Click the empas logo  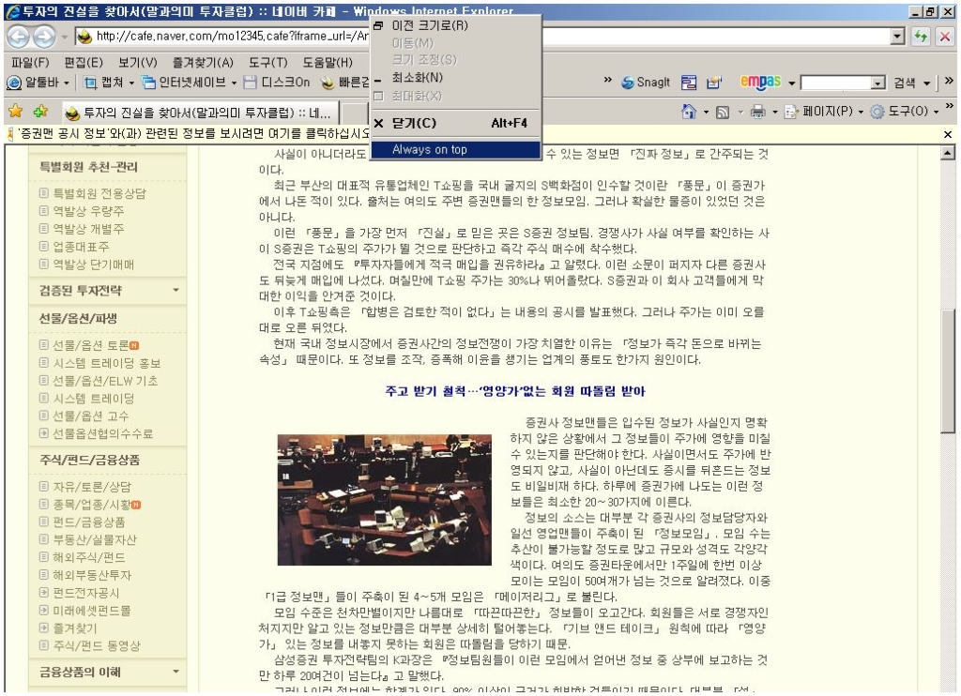pyautogui.click(x=760, y=82)
